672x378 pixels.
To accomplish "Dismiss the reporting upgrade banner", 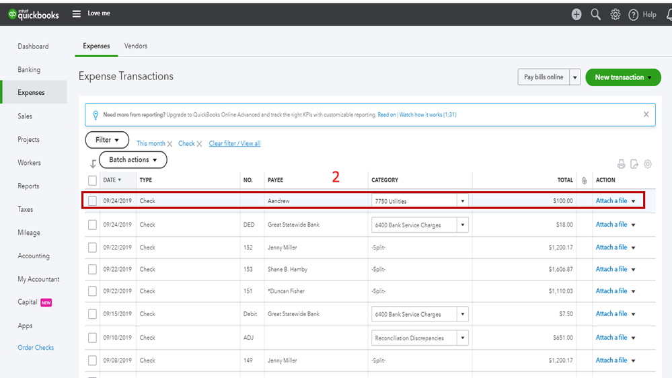I will pyautogui.click(x=646, y=114).
